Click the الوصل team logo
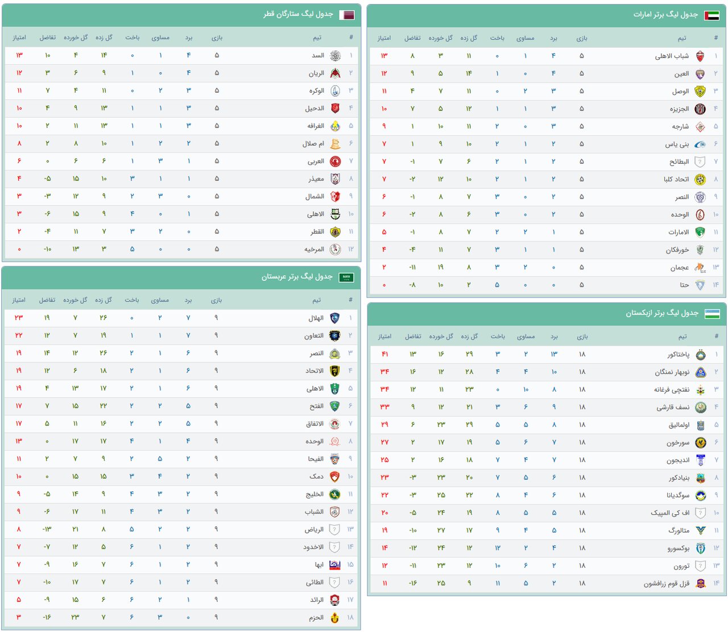This screenshot has width=728, height=632. (701, 92)
